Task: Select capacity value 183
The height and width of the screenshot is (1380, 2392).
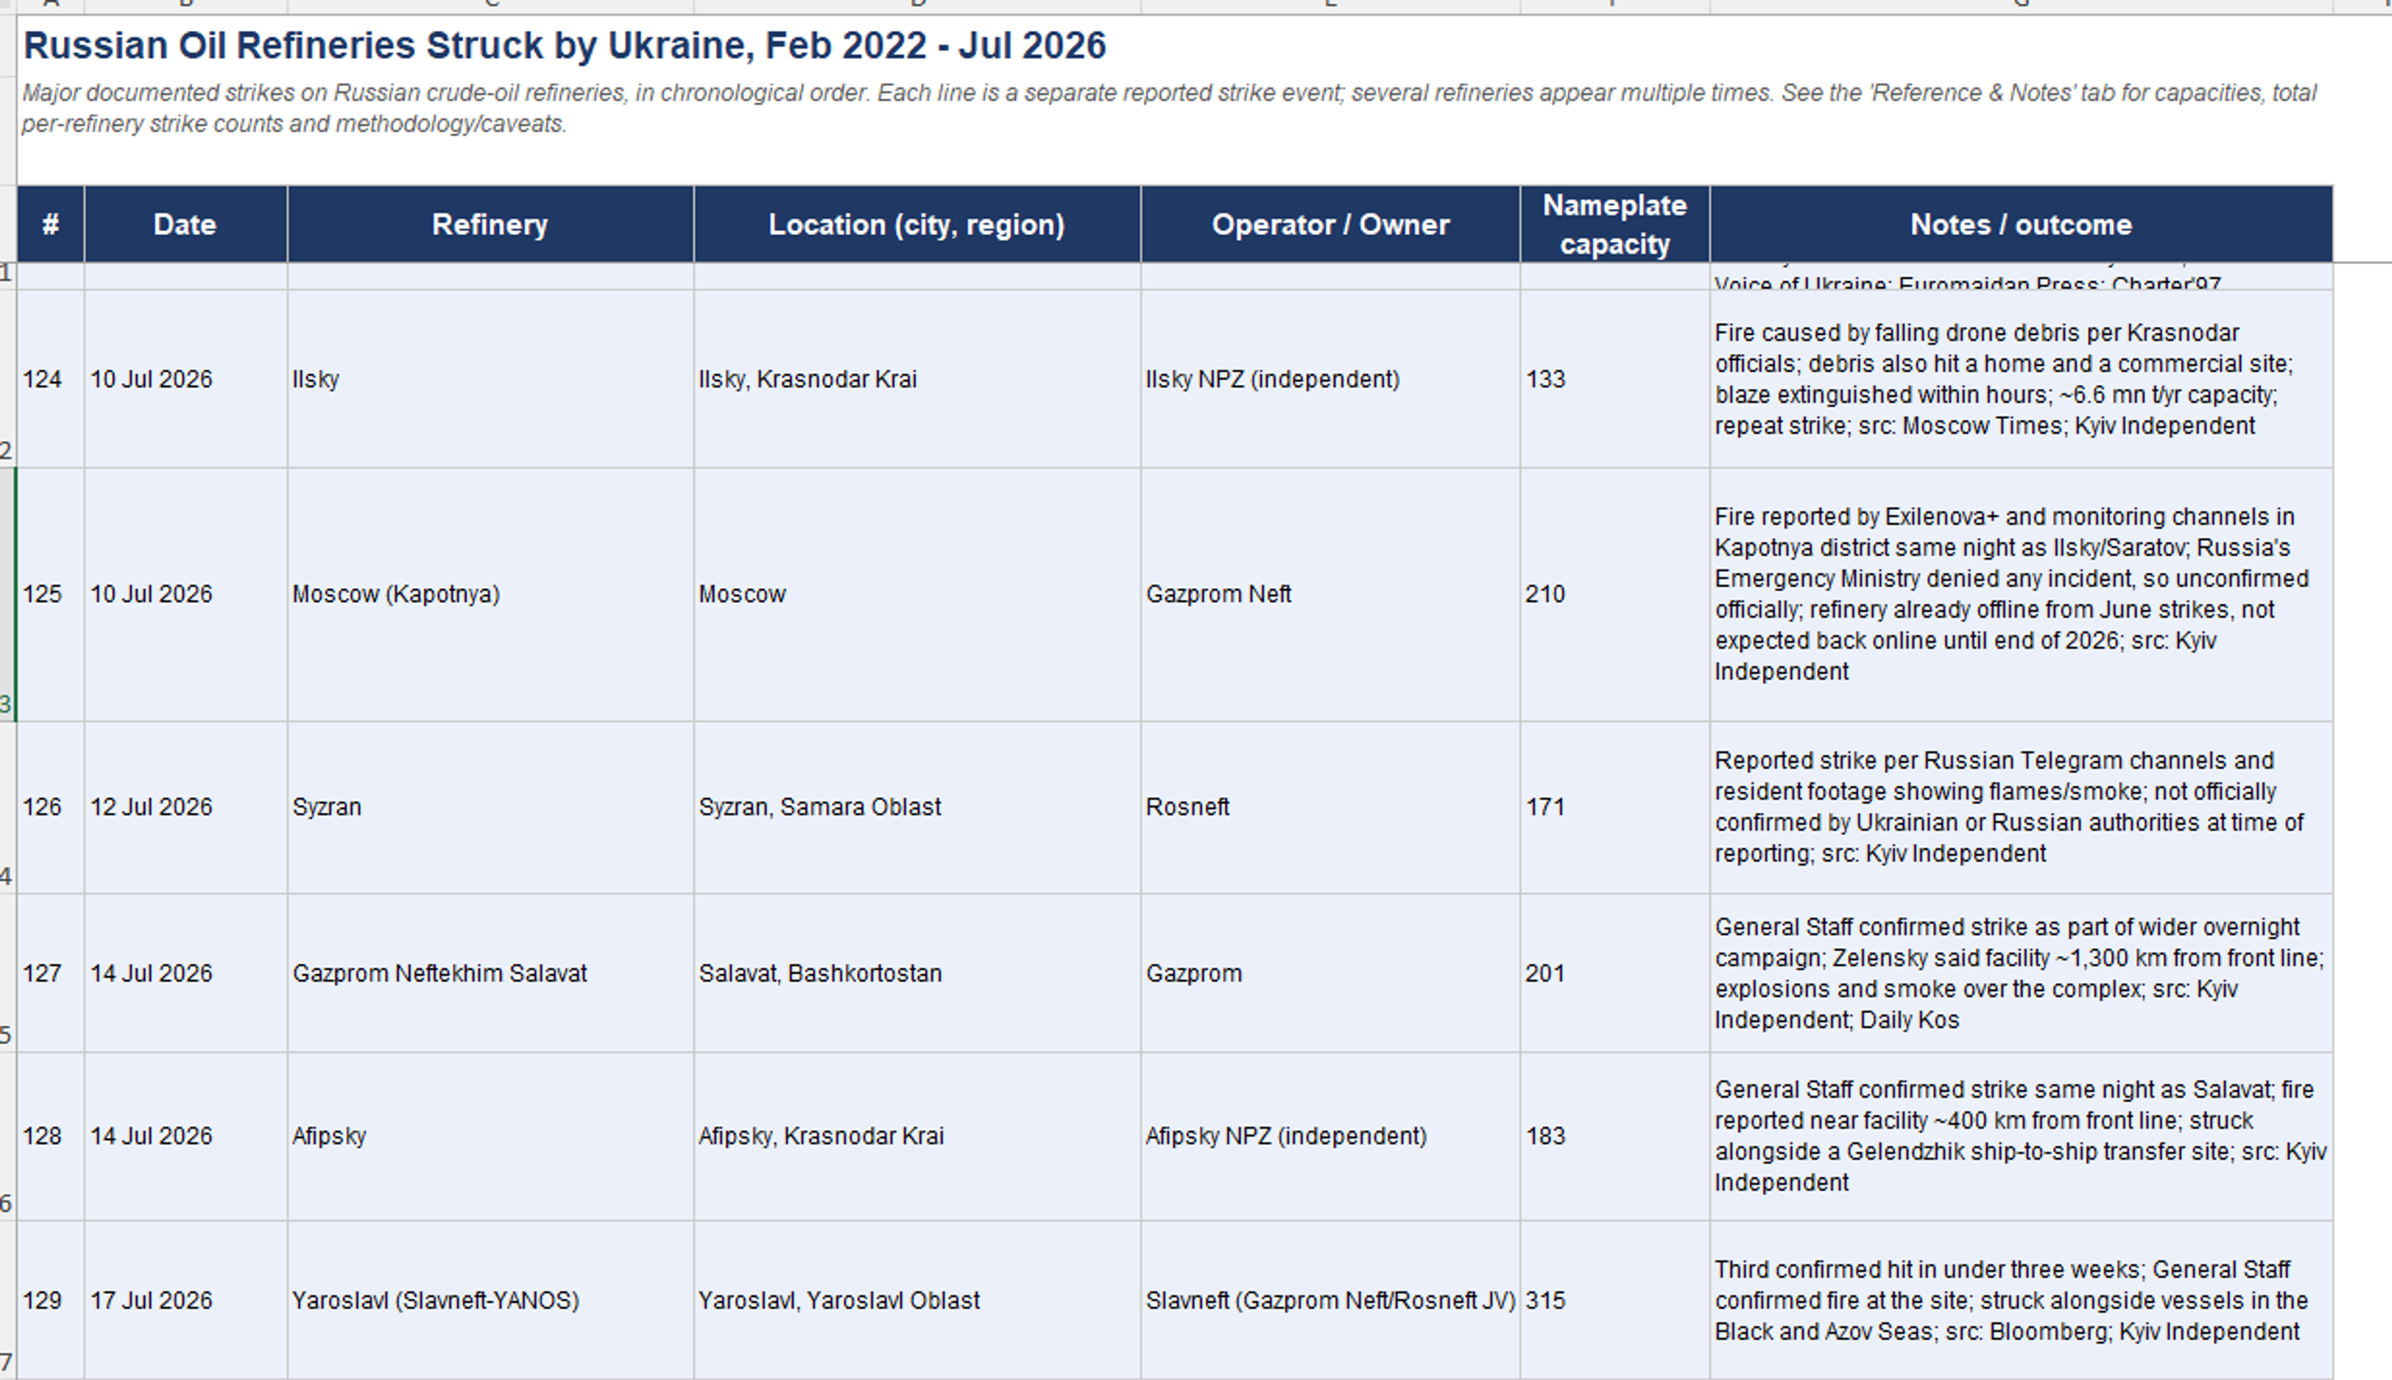Action: 1615,1136
